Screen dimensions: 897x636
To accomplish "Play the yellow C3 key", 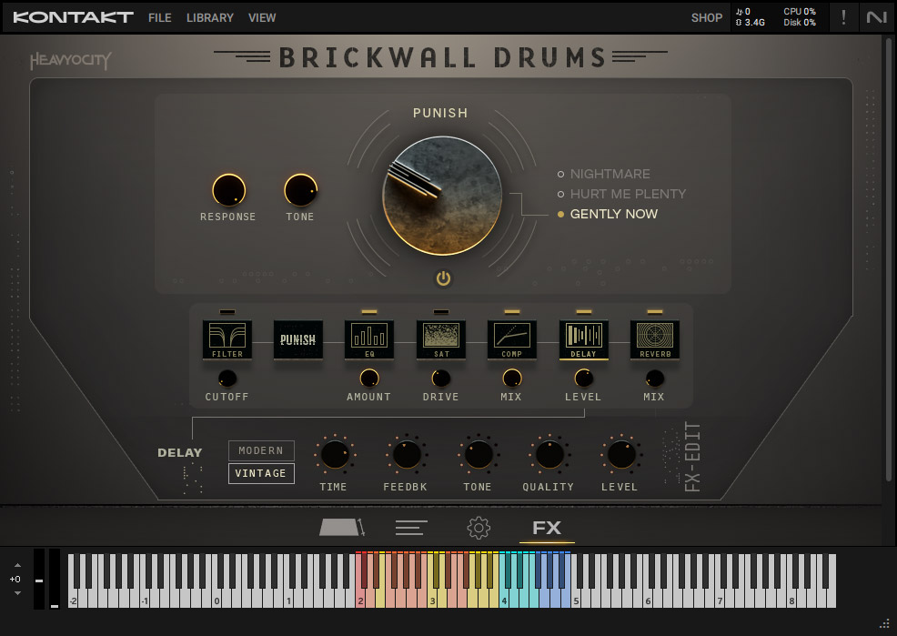I will click(432, 600).
